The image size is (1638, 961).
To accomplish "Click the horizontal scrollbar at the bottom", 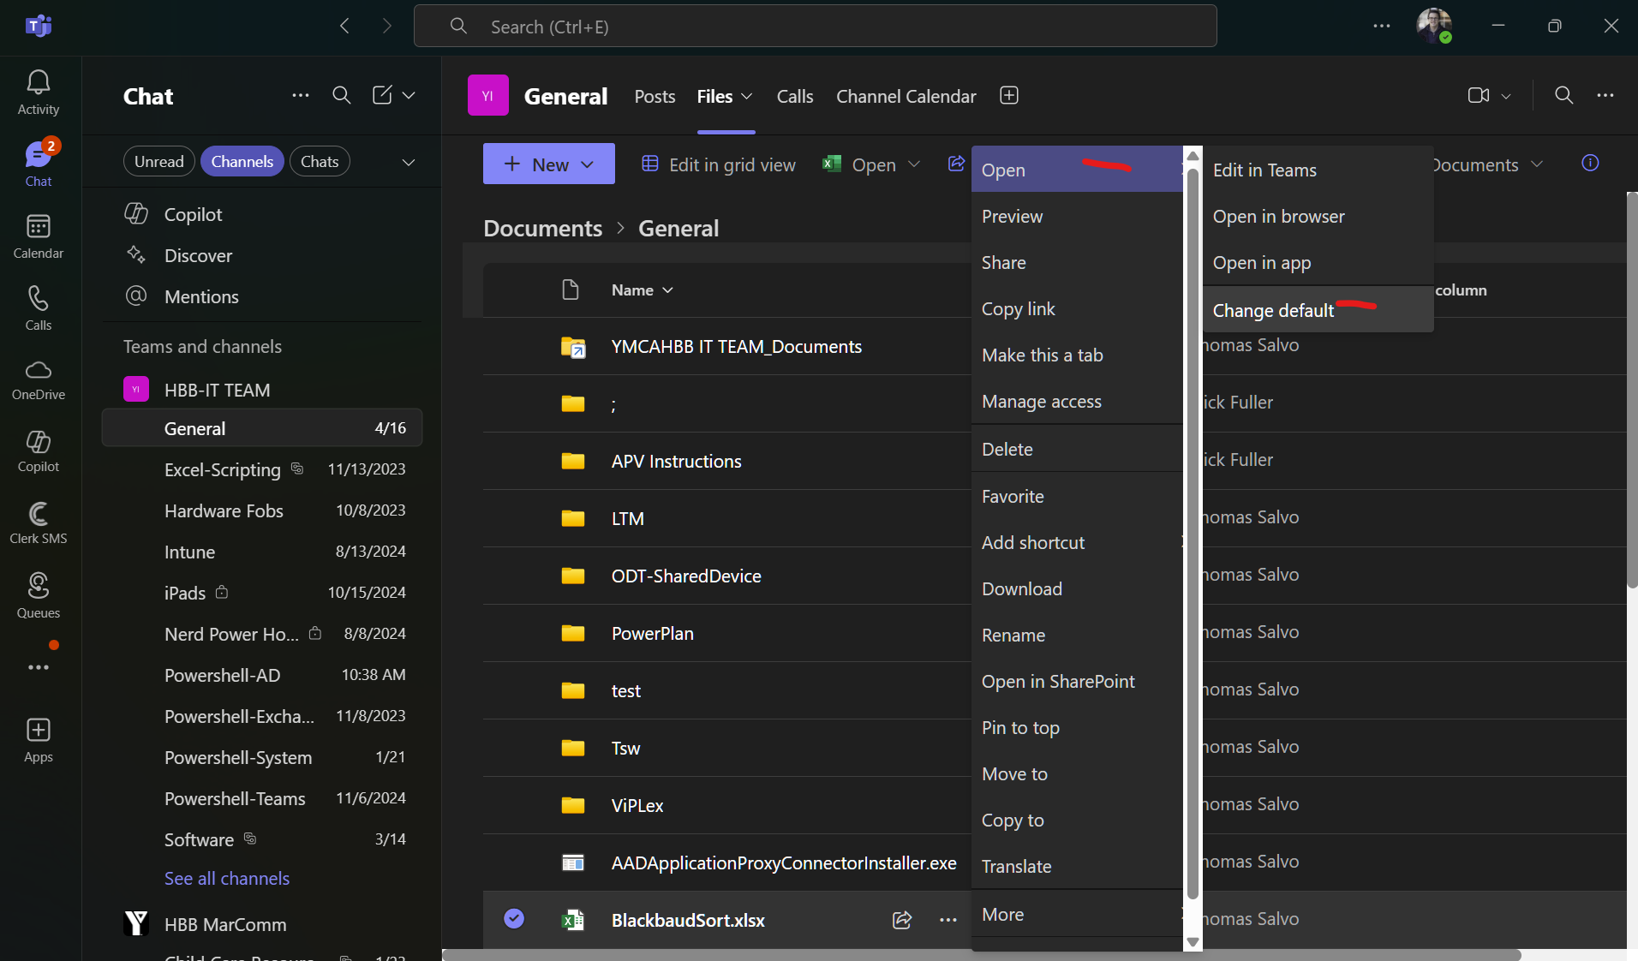I will coord(981,954).
